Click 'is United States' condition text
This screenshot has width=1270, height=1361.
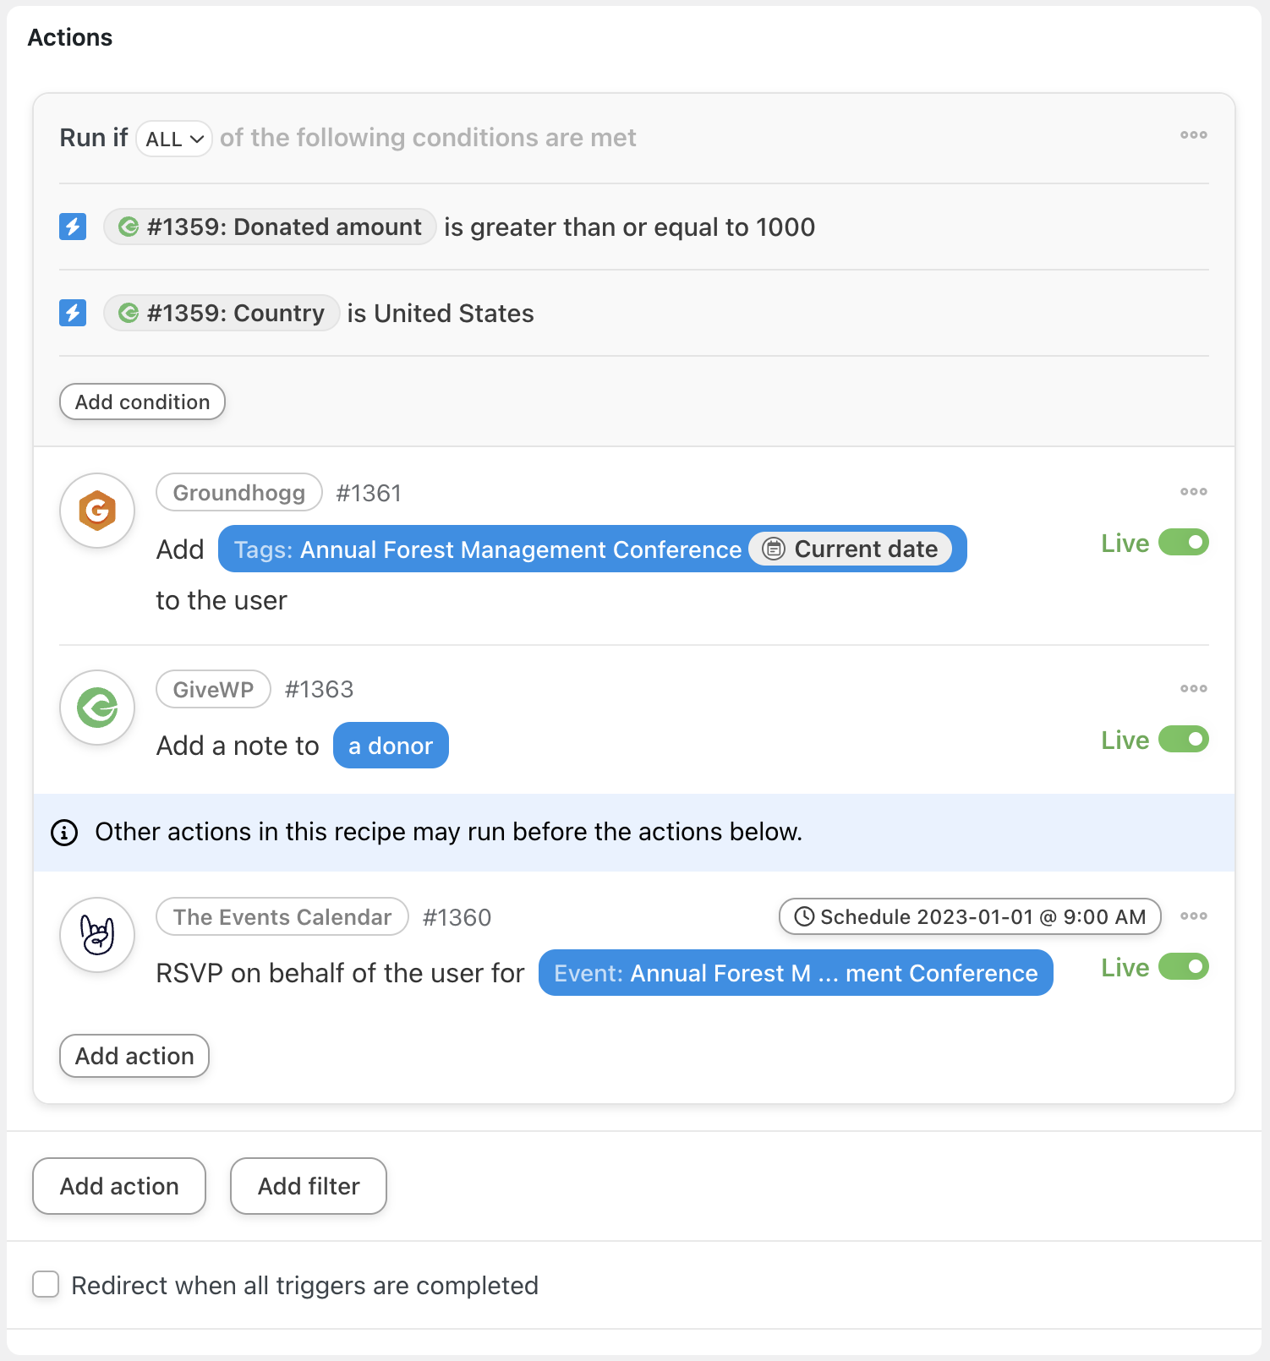coord(441,314)
